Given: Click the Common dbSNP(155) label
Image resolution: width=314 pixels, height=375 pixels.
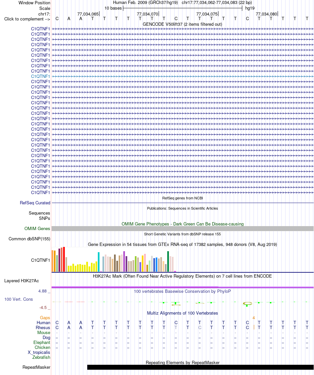Looking at the screenshot, I should [29, 239].
